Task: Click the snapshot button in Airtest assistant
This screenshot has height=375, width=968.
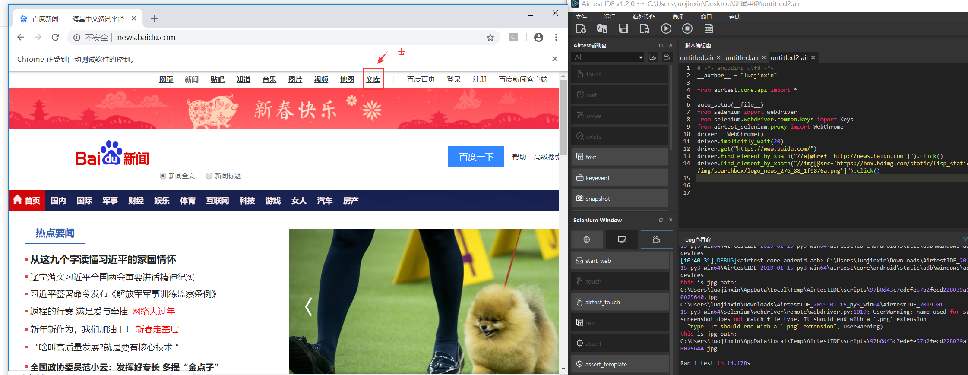Action: pyautogui.click(x=620, y=199)
